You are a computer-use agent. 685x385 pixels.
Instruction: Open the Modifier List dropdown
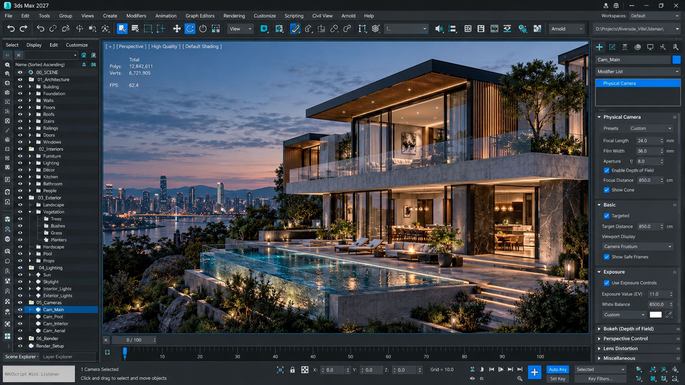click(638, 72)
